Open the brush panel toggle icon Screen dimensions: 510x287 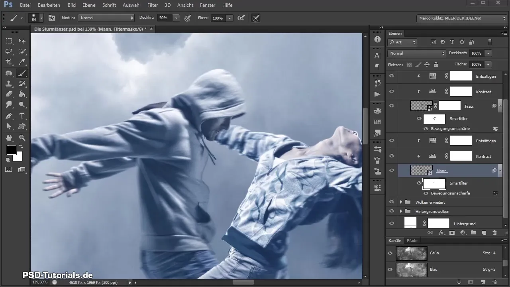pos(51,18)
